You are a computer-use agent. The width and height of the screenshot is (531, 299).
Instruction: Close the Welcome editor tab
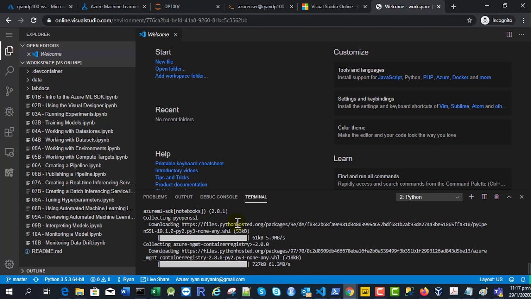coord(175,34)
